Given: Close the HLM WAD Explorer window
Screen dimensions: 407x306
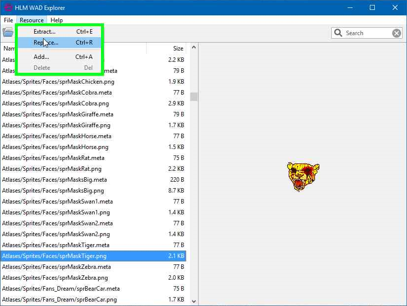Looking at the screenshot, I should click(395, 7).
